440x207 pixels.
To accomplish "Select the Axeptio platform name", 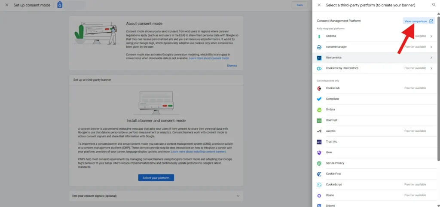I will tap(330, 131).
